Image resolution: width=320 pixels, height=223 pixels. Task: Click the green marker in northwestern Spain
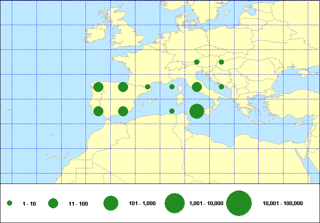tap(98, 87)
